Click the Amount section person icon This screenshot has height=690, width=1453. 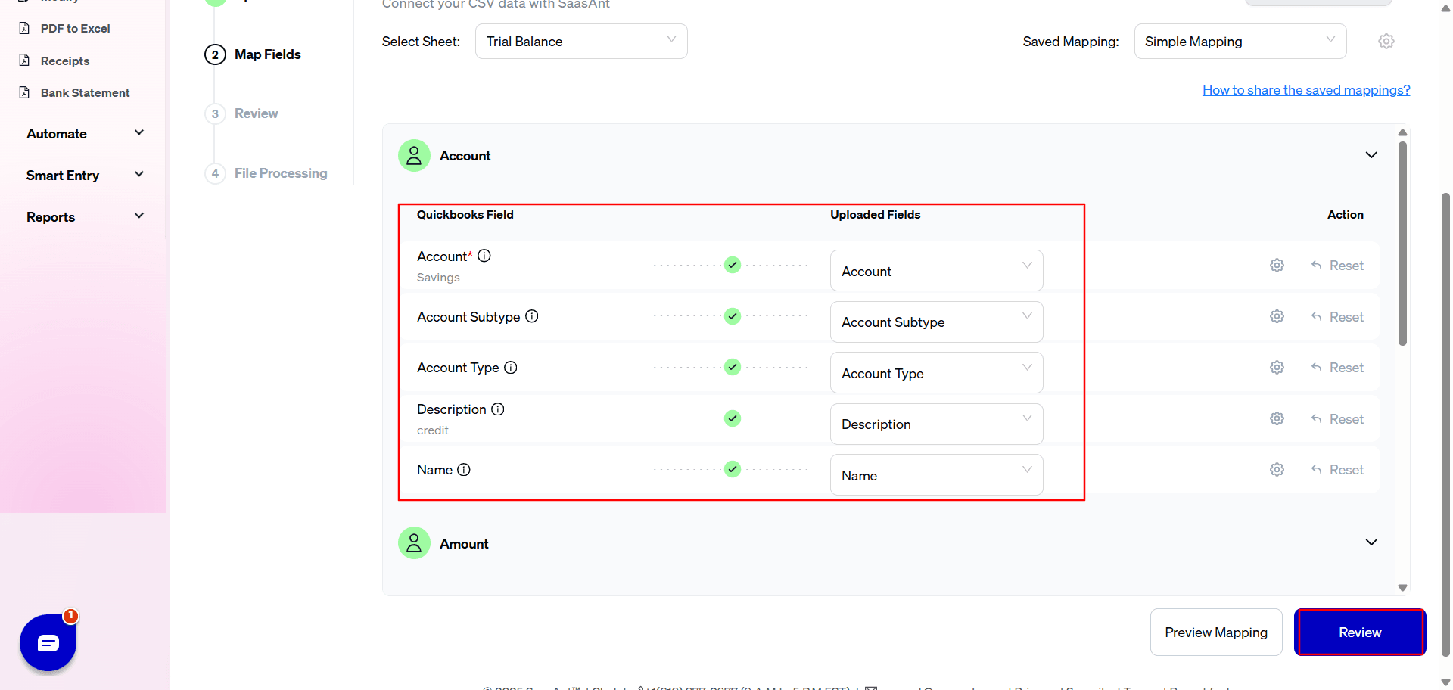pos(414,542)
